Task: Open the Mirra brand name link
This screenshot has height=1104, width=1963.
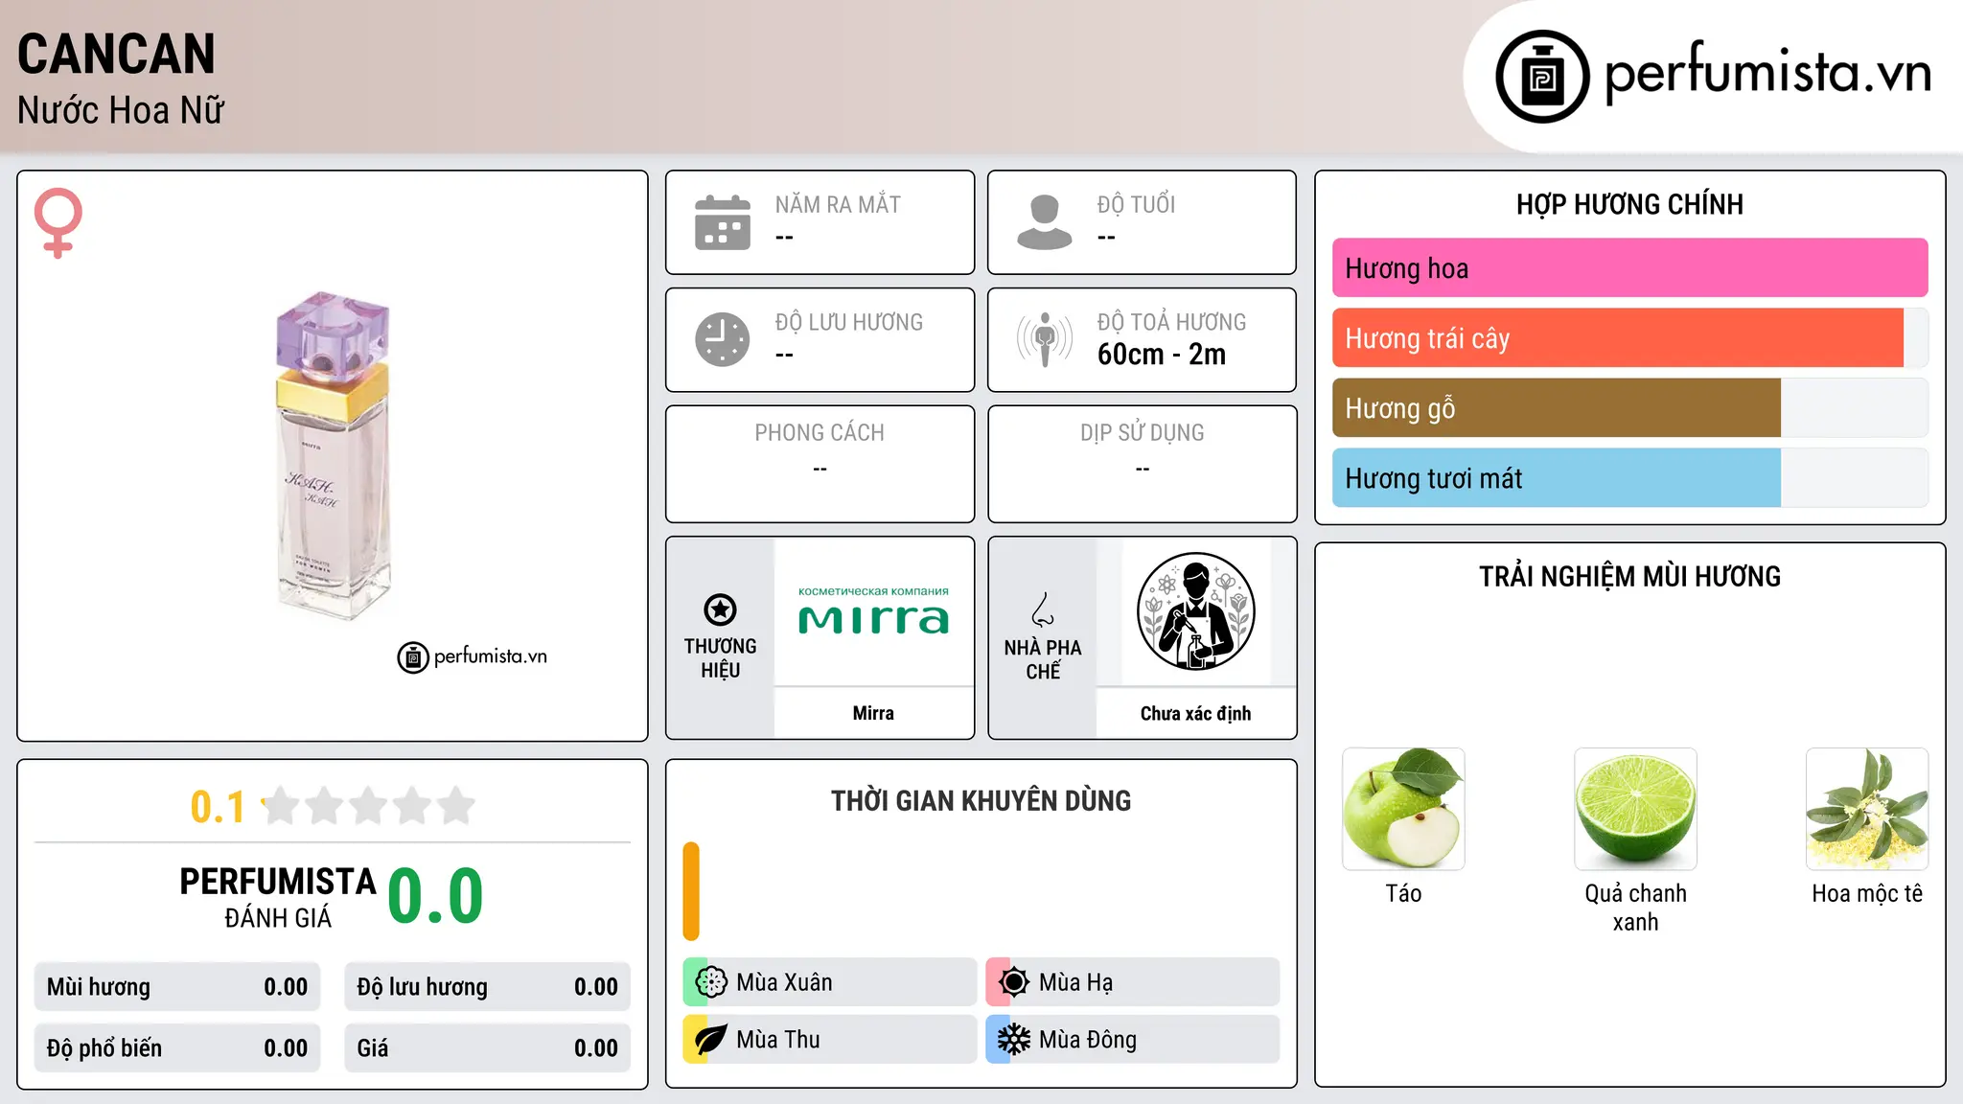Action: (873, 713)
